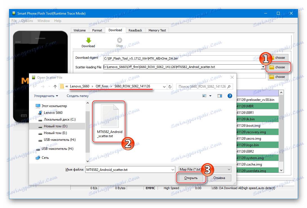Image resolution: width=307 pixels, height=208 pixels.
Task: Click the Открыть button
Action: tap(191, 178)
